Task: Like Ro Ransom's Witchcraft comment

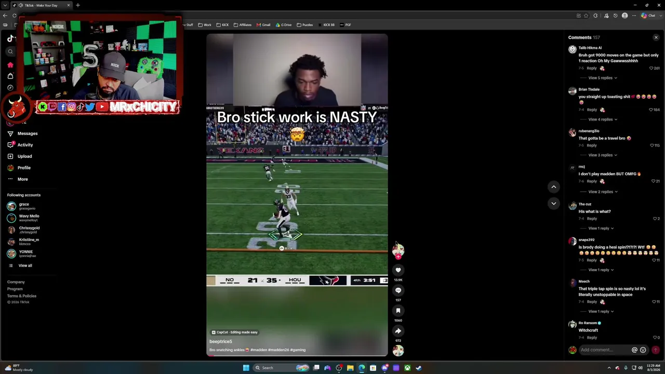Action: coord(655,338)
